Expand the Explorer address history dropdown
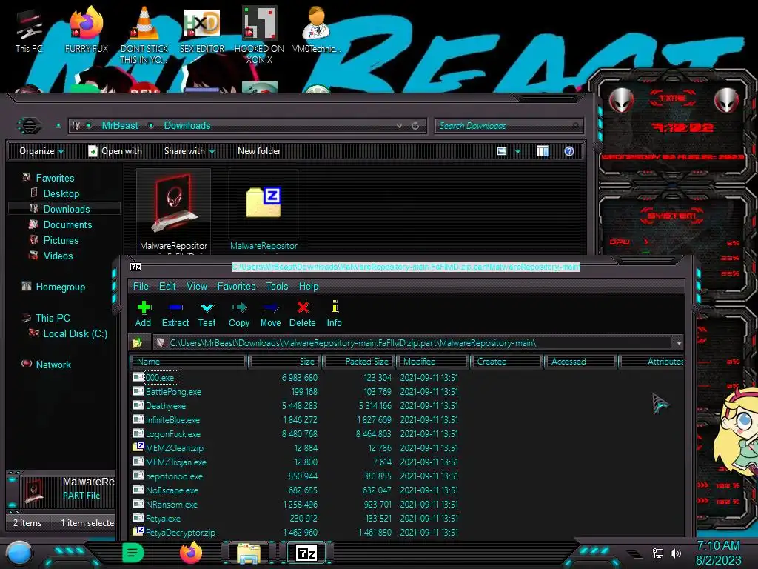 399,126
